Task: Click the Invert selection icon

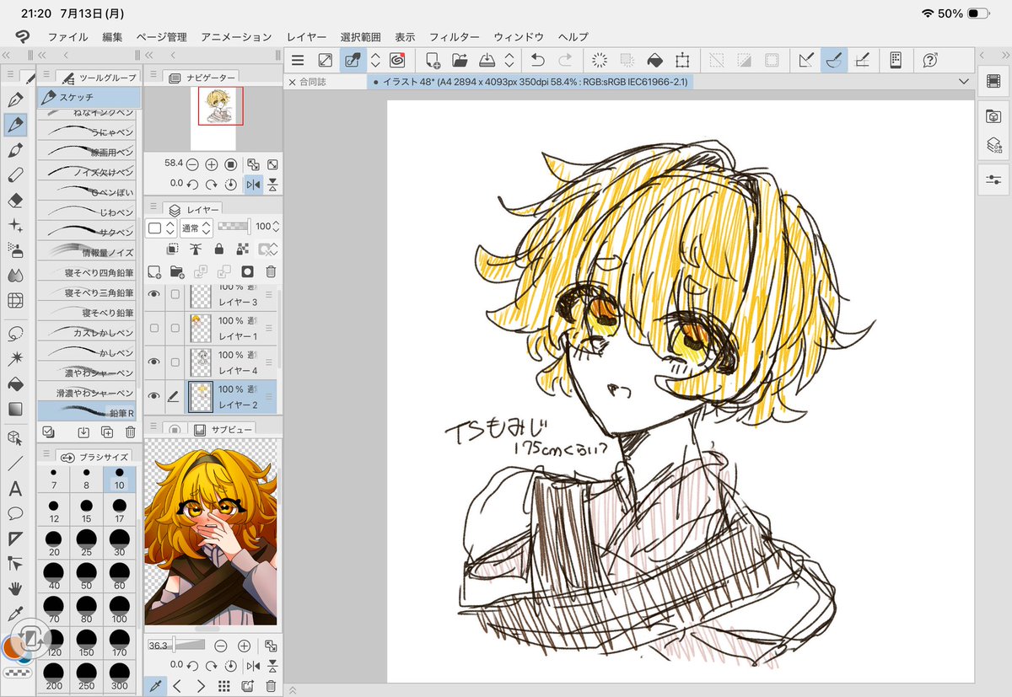Action: pyautogui.click(x=744, y=60)
